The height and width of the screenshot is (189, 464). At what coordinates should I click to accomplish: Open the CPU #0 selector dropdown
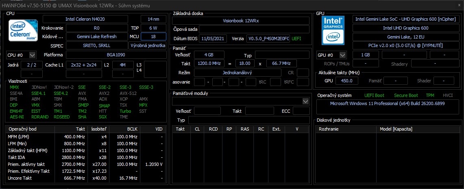coord(33,55)
